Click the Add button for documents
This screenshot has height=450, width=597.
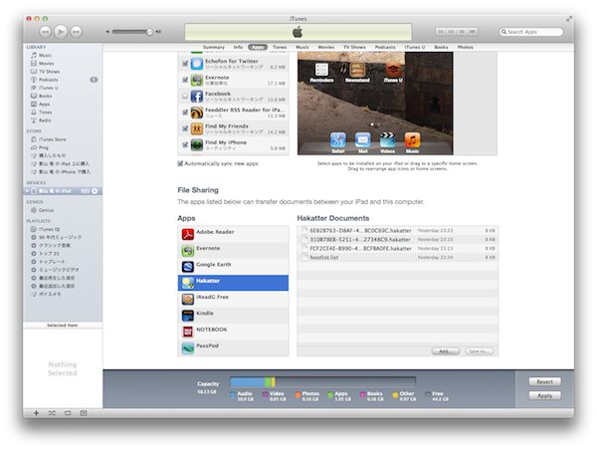(446, 351)
